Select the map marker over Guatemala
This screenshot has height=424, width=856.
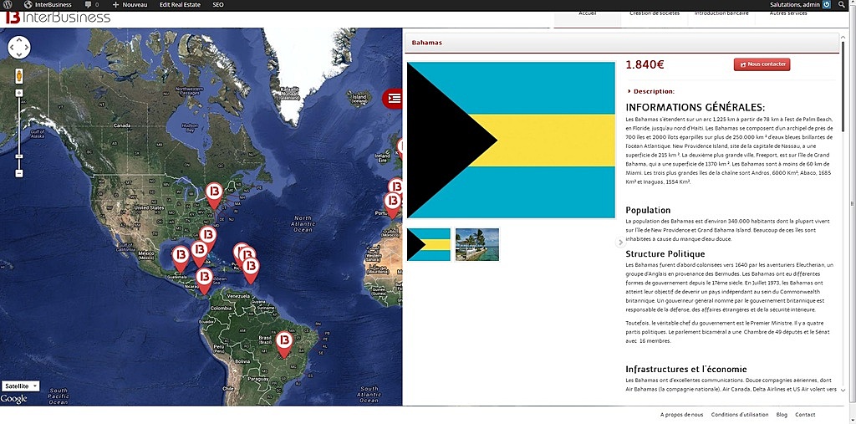pos(181,258)
